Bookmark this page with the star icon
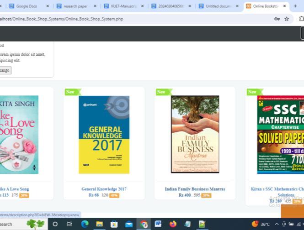 point(287,19)
